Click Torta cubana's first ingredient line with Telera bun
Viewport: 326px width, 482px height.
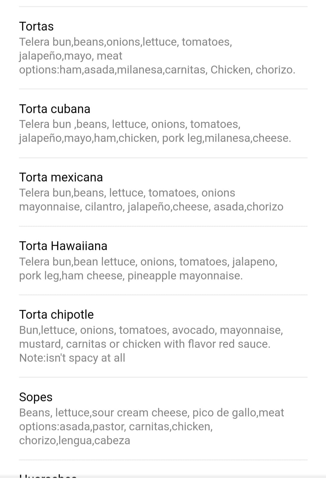pos(130,124)
